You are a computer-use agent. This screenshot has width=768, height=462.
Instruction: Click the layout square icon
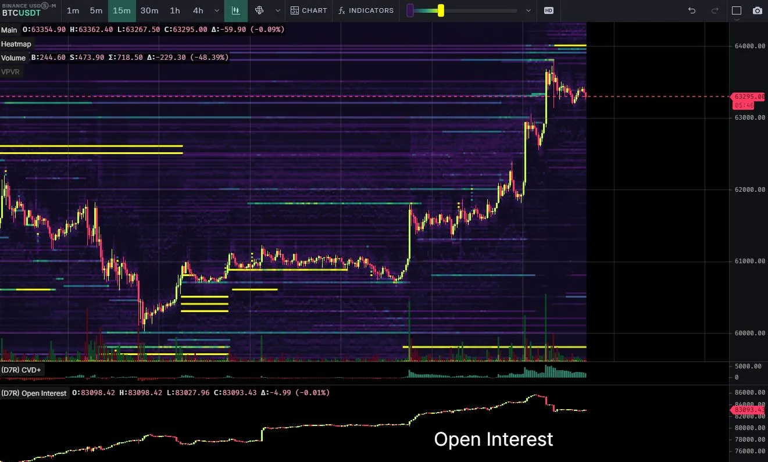click(736, 10)
